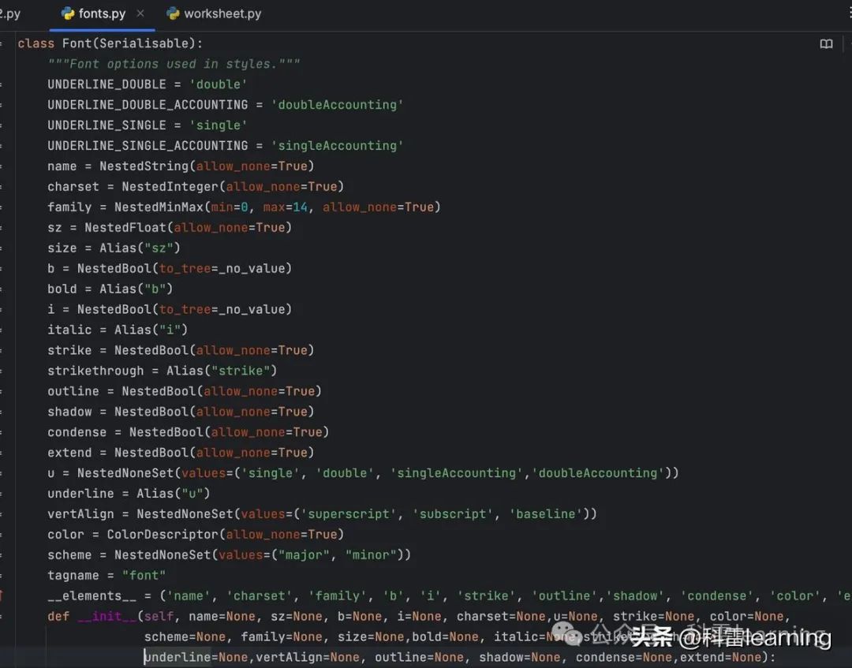Click the Python icon on fonts.py tab
The width and height of the screenshot is (852, 668).
[x=68, y=13]
